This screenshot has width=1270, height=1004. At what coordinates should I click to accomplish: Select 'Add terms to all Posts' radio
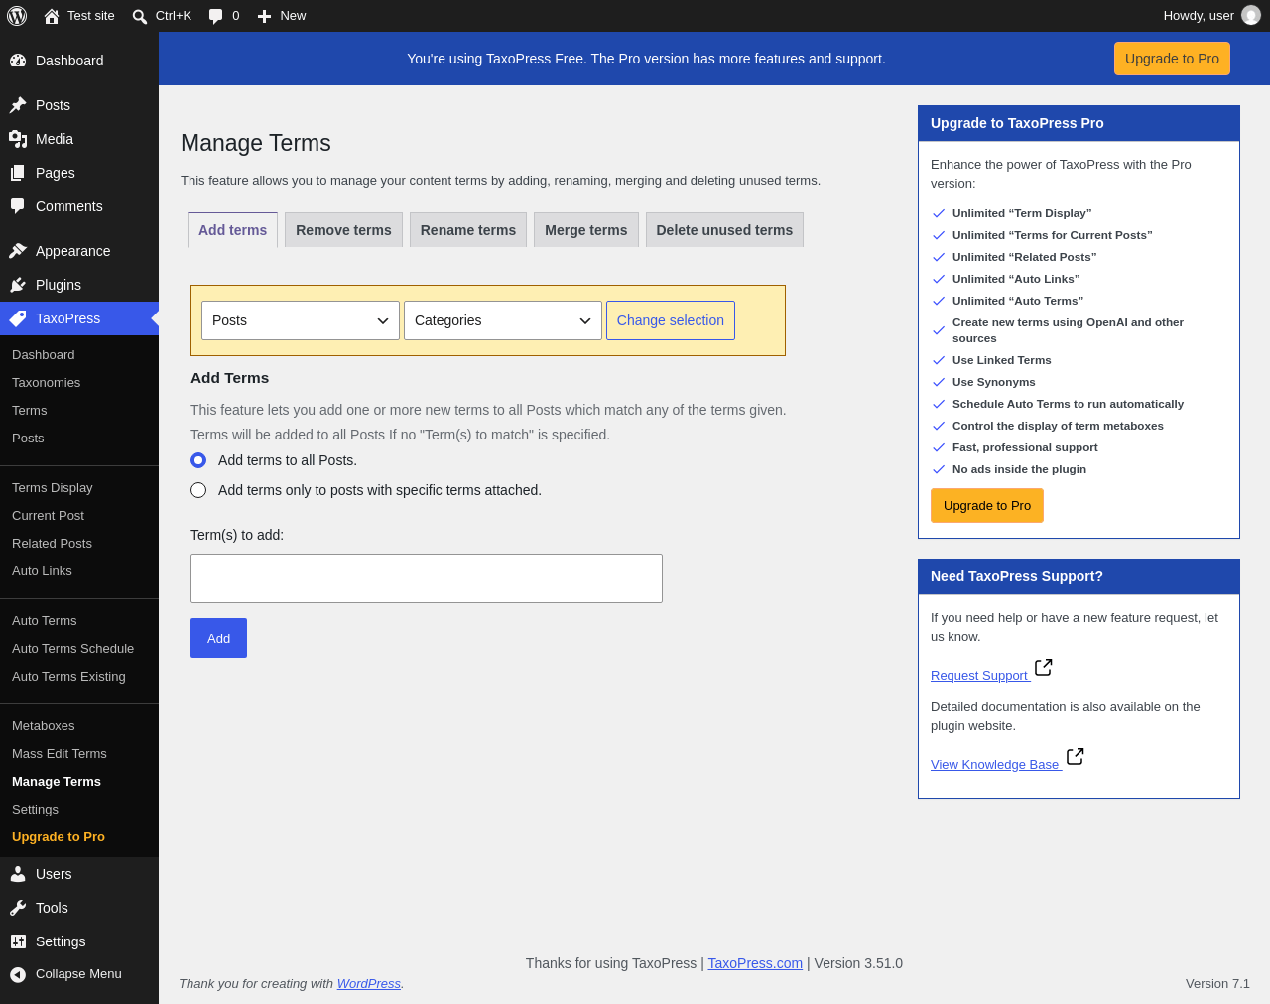(198, 460)
